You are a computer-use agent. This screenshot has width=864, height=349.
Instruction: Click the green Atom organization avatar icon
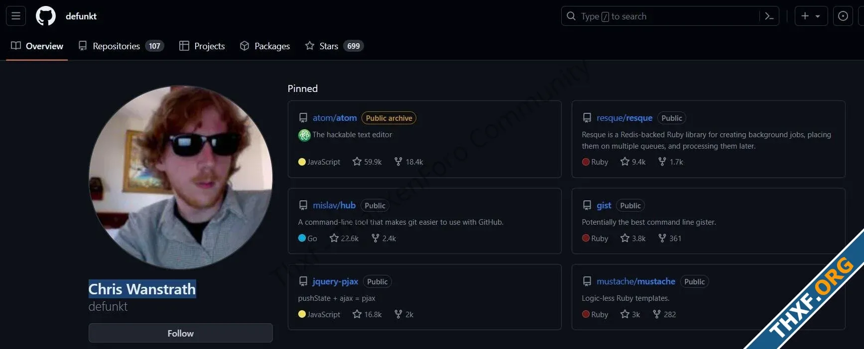304,135
